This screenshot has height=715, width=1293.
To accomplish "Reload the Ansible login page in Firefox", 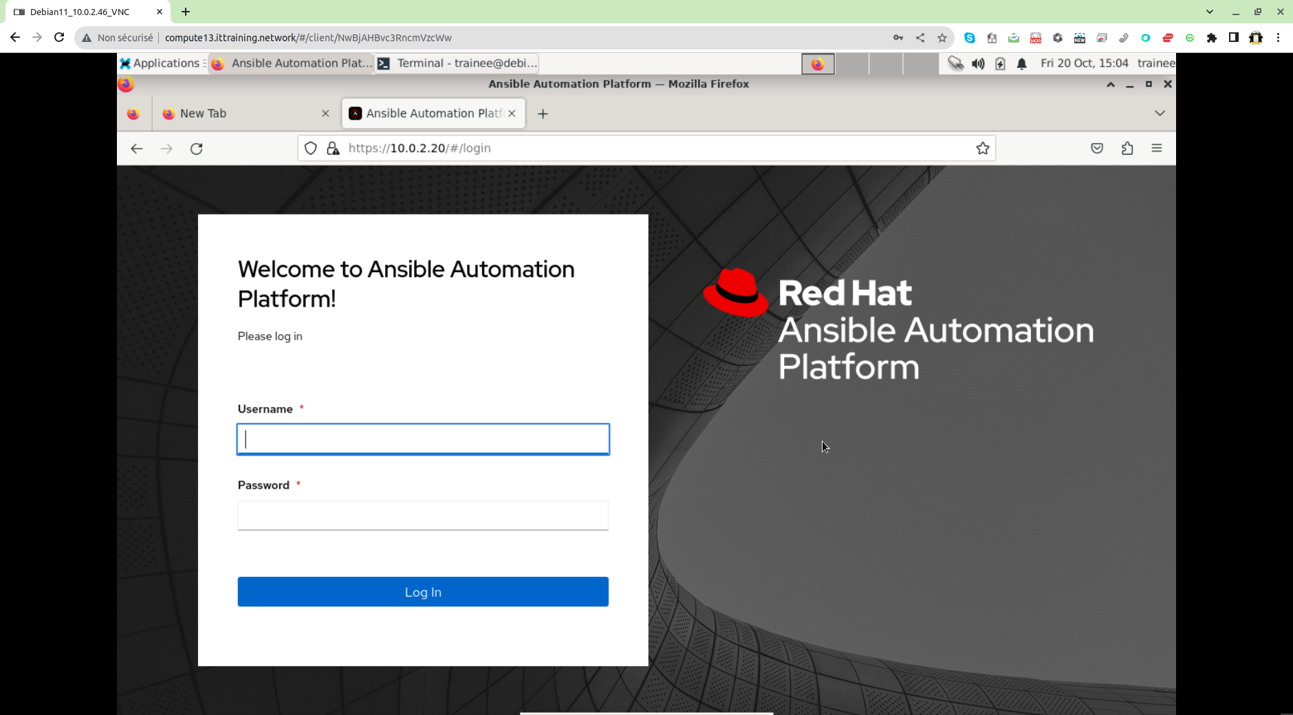I will tap(197, 148).
